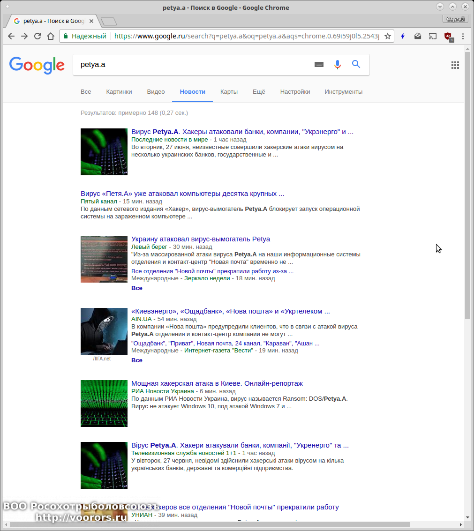474x531 pixels.
Task: Click the voice search microphone icon
Action: [338, 65]
